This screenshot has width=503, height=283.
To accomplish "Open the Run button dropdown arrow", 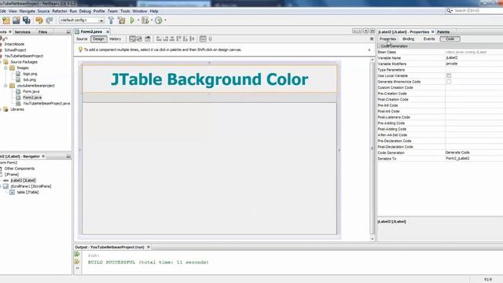I will pos(138,20).
